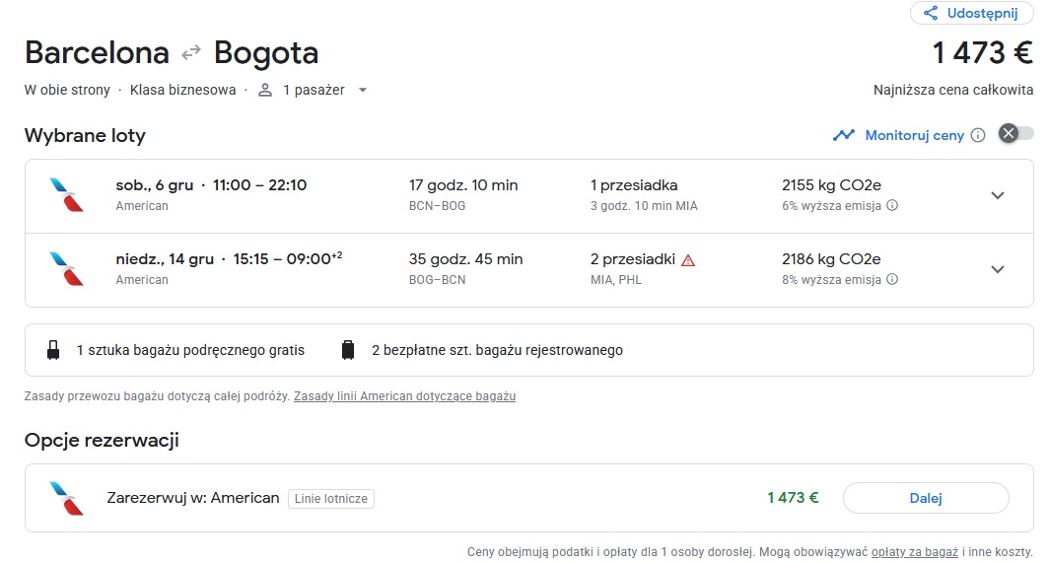Expand the niedz., 14 gru flight details
The image size is (1048, 562).
(x=997, y=269)
